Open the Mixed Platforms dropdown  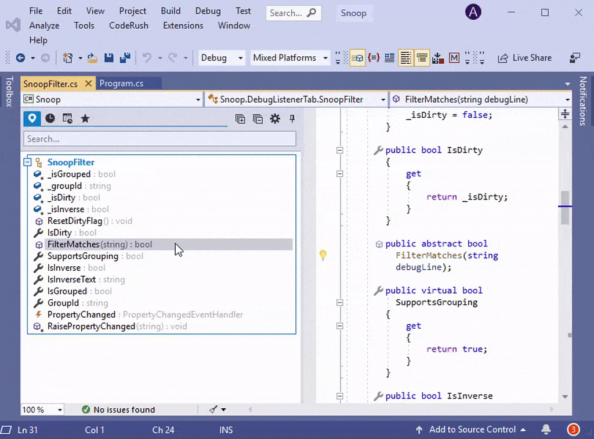point(290,57)
